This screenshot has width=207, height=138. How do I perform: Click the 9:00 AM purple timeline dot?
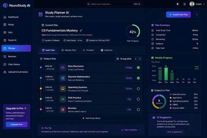tap(41, 67)
